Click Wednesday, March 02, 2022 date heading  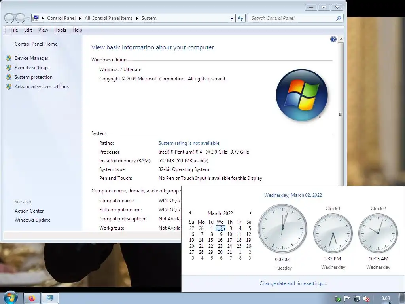(x=293, y=195)
